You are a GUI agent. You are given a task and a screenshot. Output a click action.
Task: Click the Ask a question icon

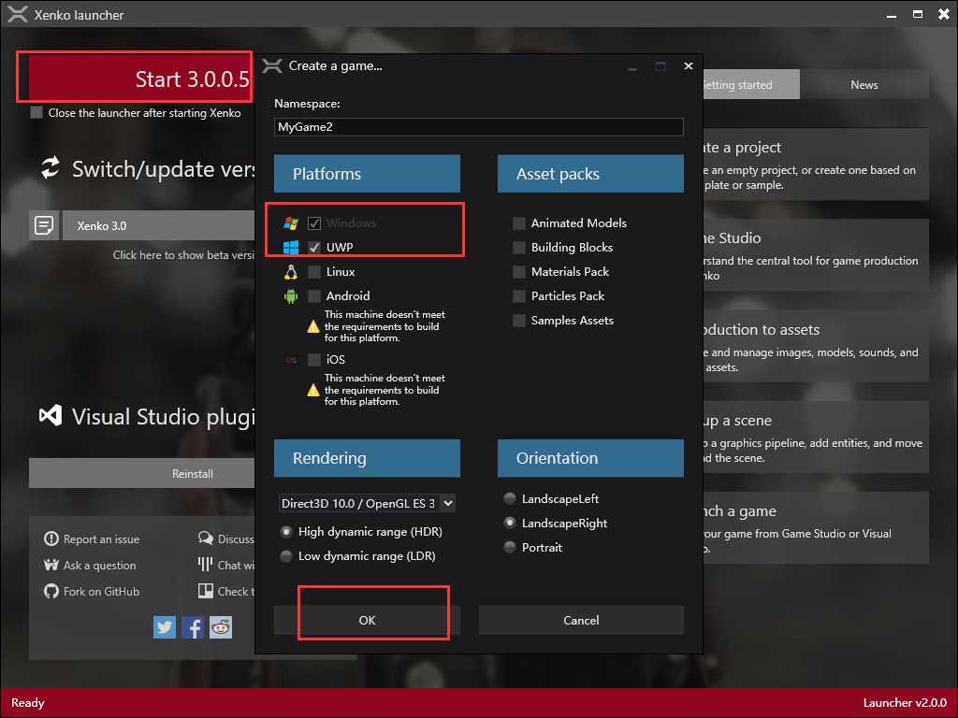point(51,565)
